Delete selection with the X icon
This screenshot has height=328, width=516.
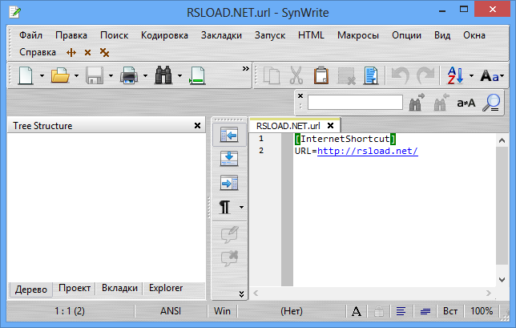point(346,75)
